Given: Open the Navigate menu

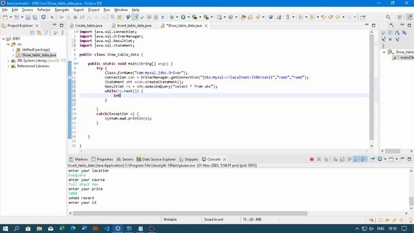Looking at the screenshot, I should coord(62,10).
